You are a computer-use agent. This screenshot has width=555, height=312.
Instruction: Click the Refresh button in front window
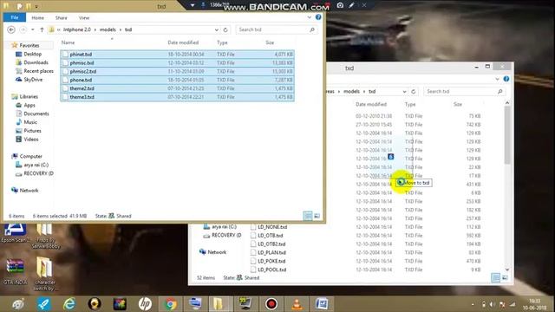click(225, 30)
